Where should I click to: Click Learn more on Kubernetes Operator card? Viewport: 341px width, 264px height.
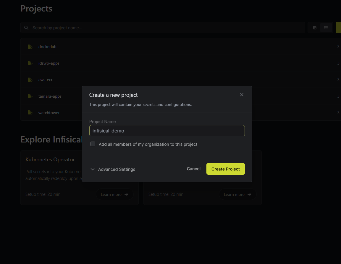point(114,194)
